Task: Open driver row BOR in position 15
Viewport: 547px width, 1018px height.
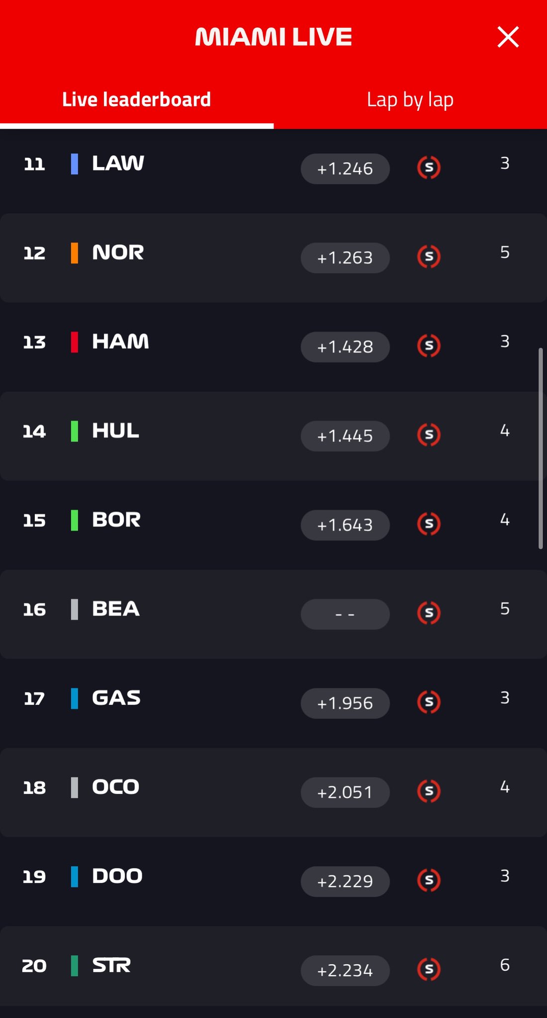Action: pos(273,525)
